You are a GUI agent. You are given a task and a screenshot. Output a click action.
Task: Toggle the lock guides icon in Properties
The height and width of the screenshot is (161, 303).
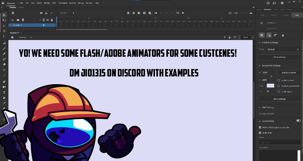(283, 35)
